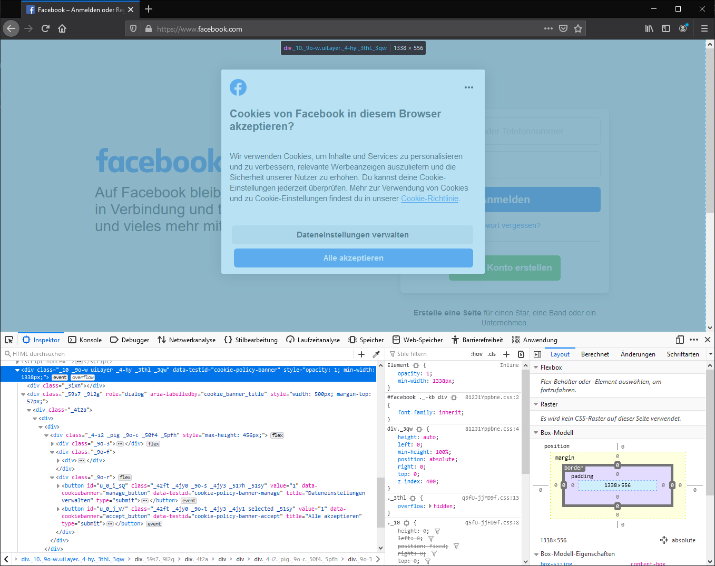The height and width of the screenshot is (566, 715).
Task: Select the Schriftarten sidebar tab
Action: tap(683, 354)
